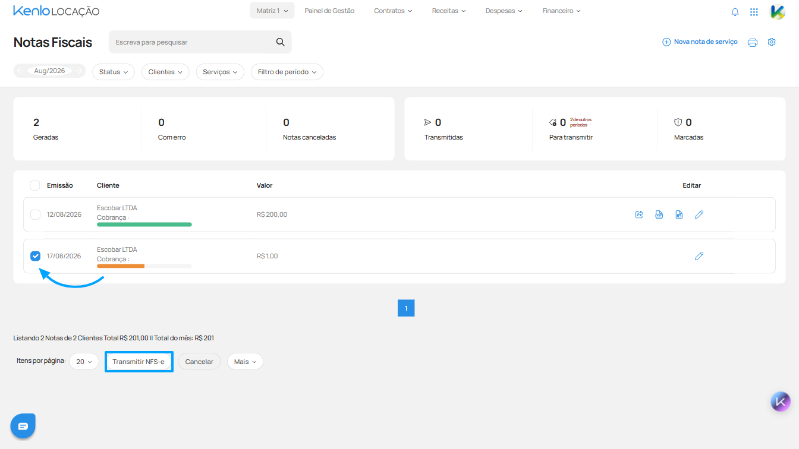Screen dimensions: 799x449
Task: Open the Geradas notes summary
Action: click(46, 129)
